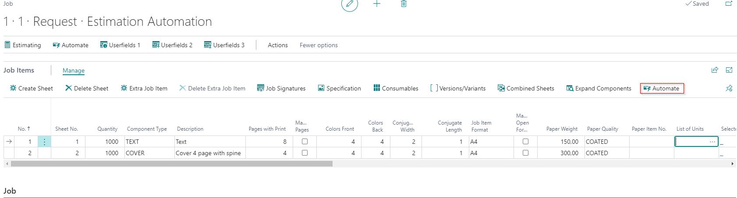Image resolution: width=737 pixels, height=198 pixels.
Task: Click Delete Extra Job Item
Action: coord(212,88)
